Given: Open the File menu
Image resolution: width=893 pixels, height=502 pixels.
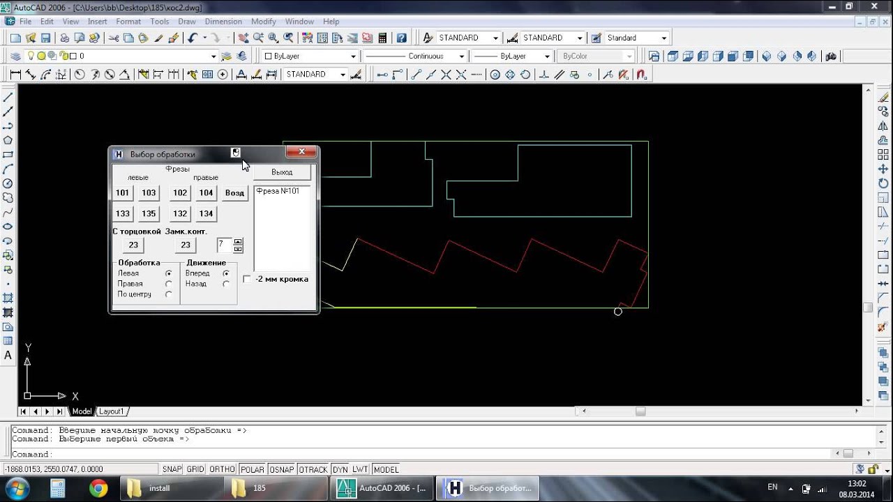Looking at the screenshot, I should (25, 22).
